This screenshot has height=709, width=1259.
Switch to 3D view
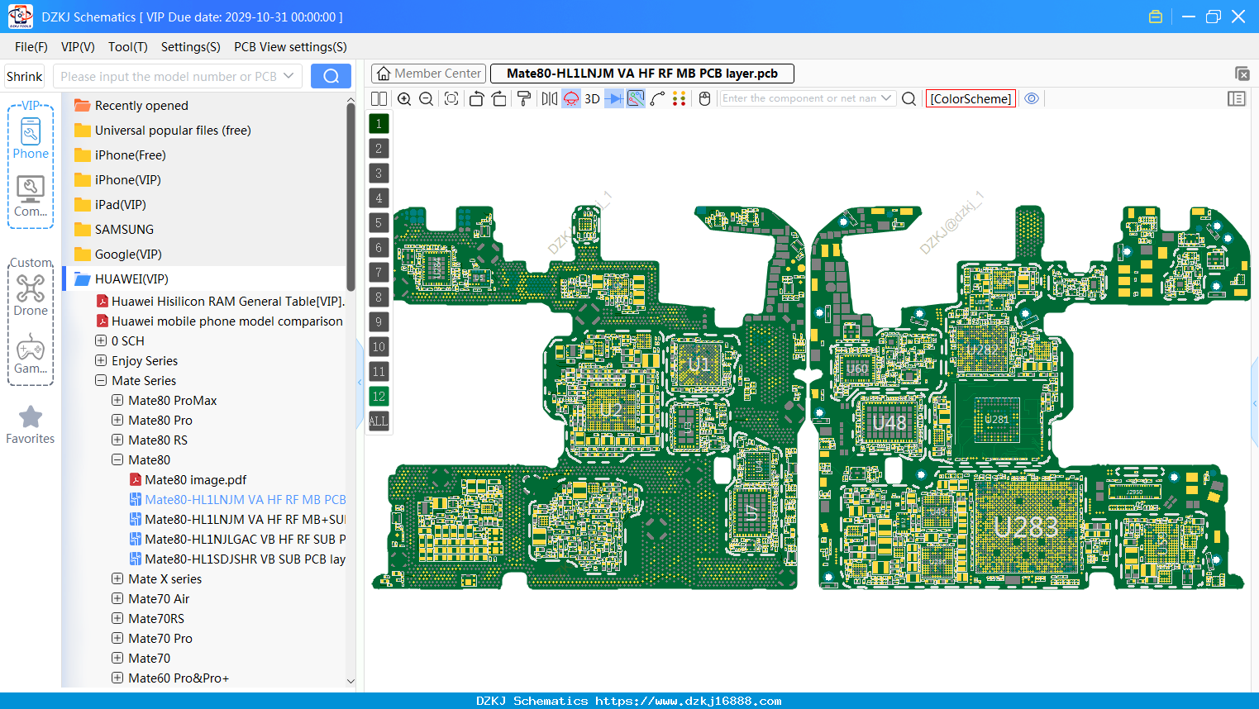[592, 98]
